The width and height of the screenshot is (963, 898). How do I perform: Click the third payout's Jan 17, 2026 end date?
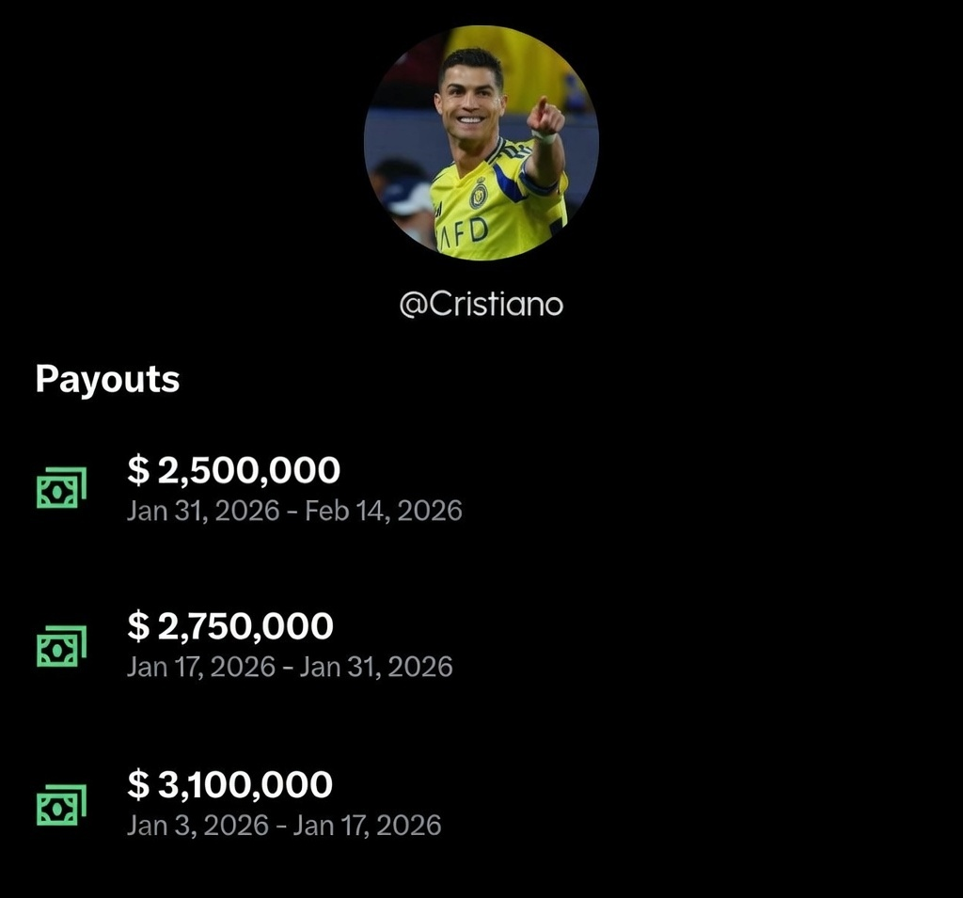(368, 825)
